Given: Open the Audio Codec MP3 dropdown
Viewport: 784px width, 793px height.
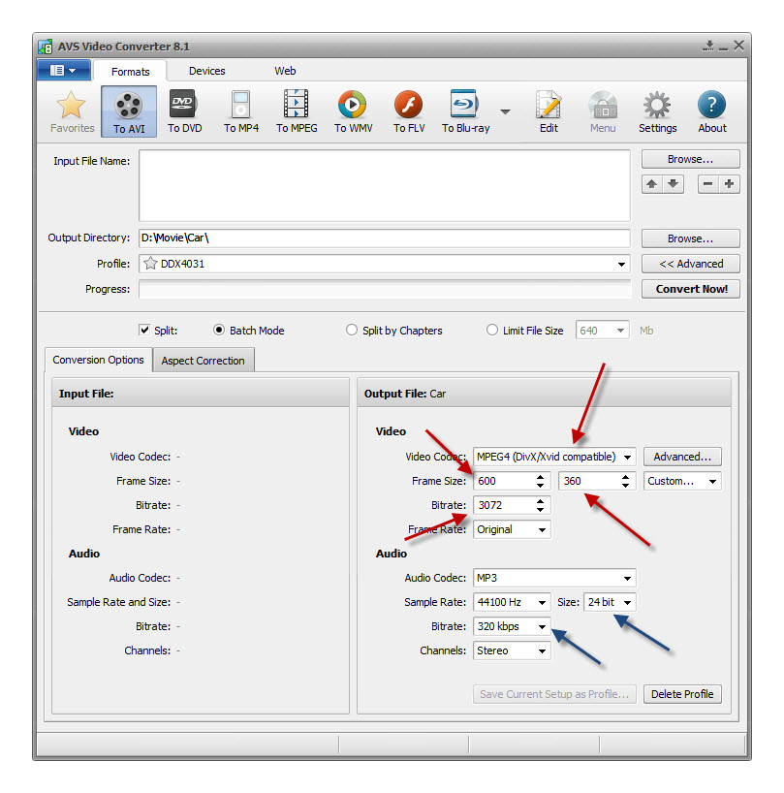Looking at the screenshot, I should point(554,578).
